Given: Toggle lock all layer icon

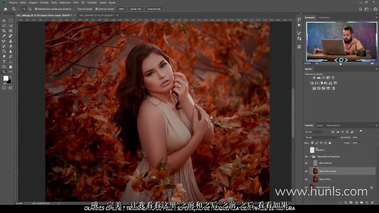Looking at the screenshot, I should tap(330, 143).
